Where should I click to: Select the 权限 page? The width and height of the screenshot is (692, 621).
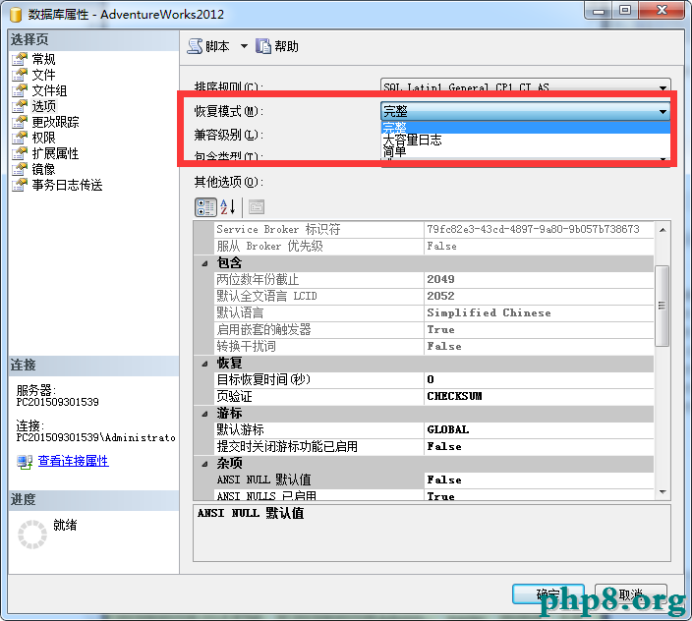43,138
